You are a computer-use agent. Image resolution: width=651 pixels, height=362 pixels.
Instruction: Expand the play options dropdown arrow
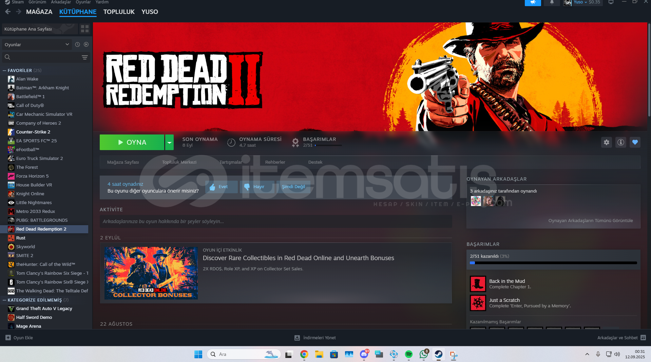point(169,142)
